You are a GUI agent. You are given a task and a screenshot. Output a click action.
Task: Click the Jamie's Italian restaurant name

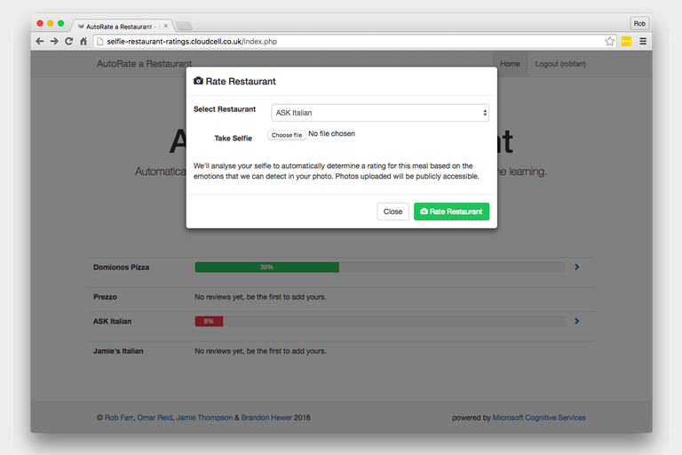(x=118, y=351)
